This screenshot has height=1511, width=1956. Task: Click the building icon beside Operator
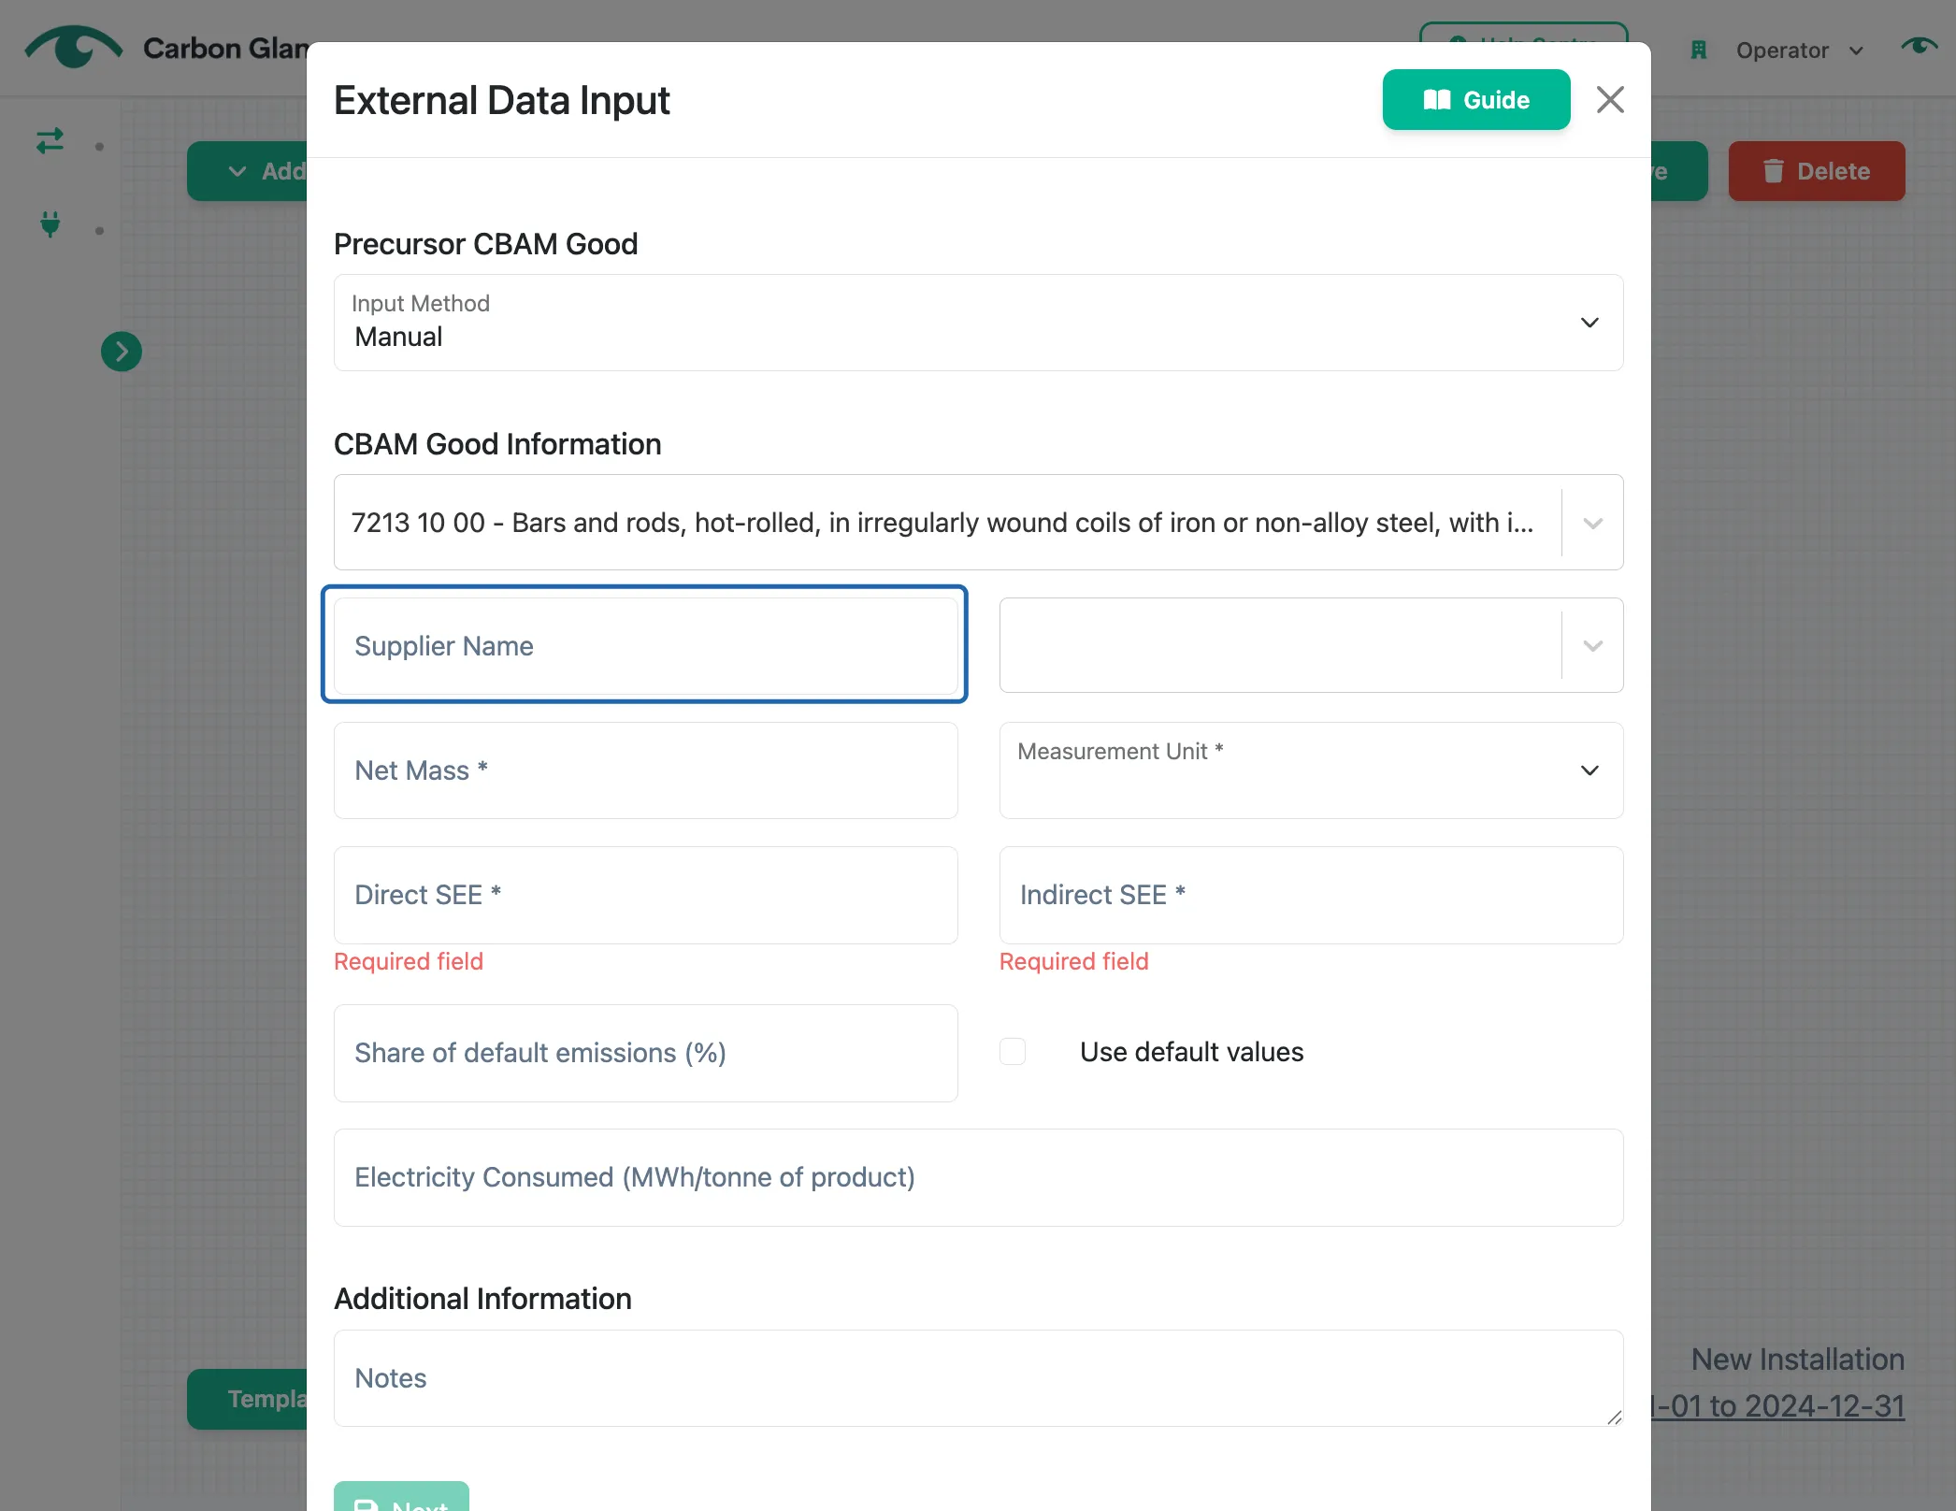click(1699, 50)
